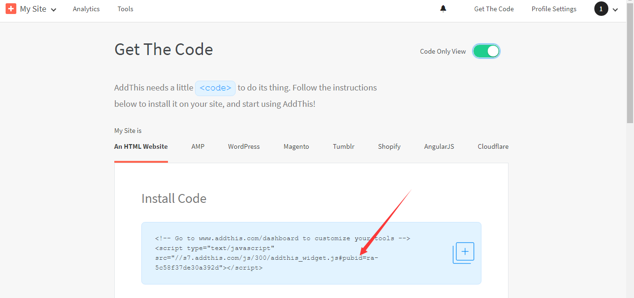This screenshot has height=298, width=634.
Task: Switch to the Tumblr tab
Action: point(344,146)
